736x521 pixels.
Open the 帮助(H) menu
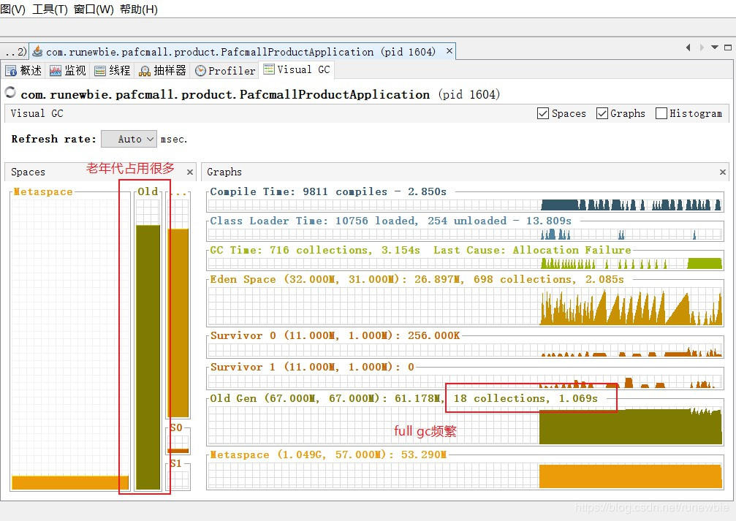[138, 9]
